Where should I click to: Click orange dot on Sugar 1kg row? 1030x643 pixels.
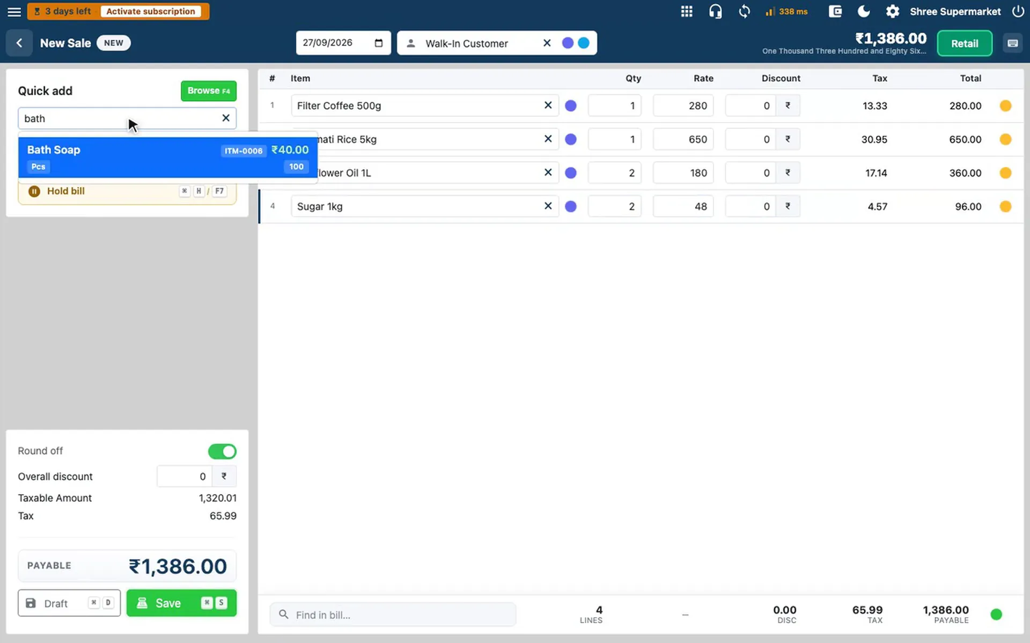coord(1005,206)
